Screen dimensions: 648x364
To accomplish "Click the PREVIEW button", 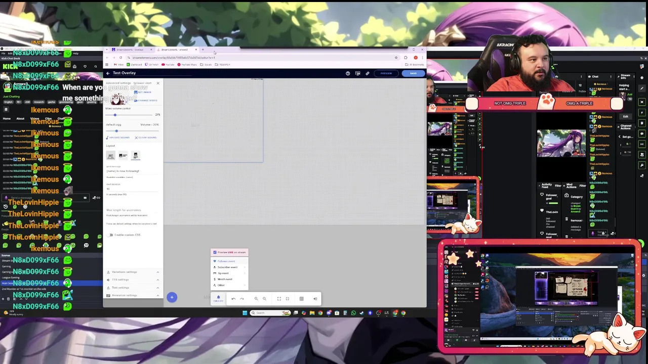I will [x=386, y=73].
